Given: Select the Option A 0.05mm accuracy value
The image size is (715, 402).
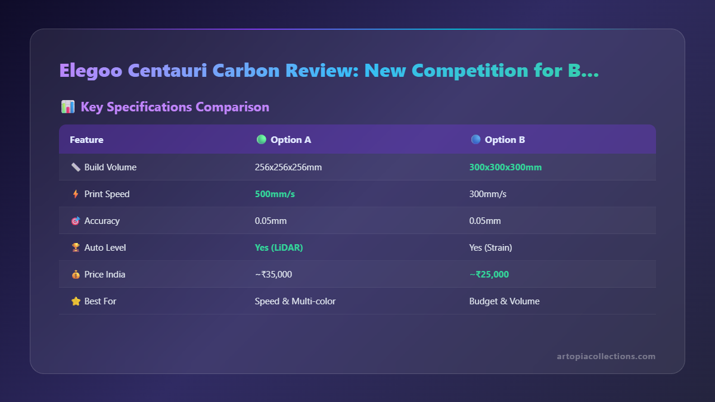Looking at the screenshot, I should [x=271, y=221].
